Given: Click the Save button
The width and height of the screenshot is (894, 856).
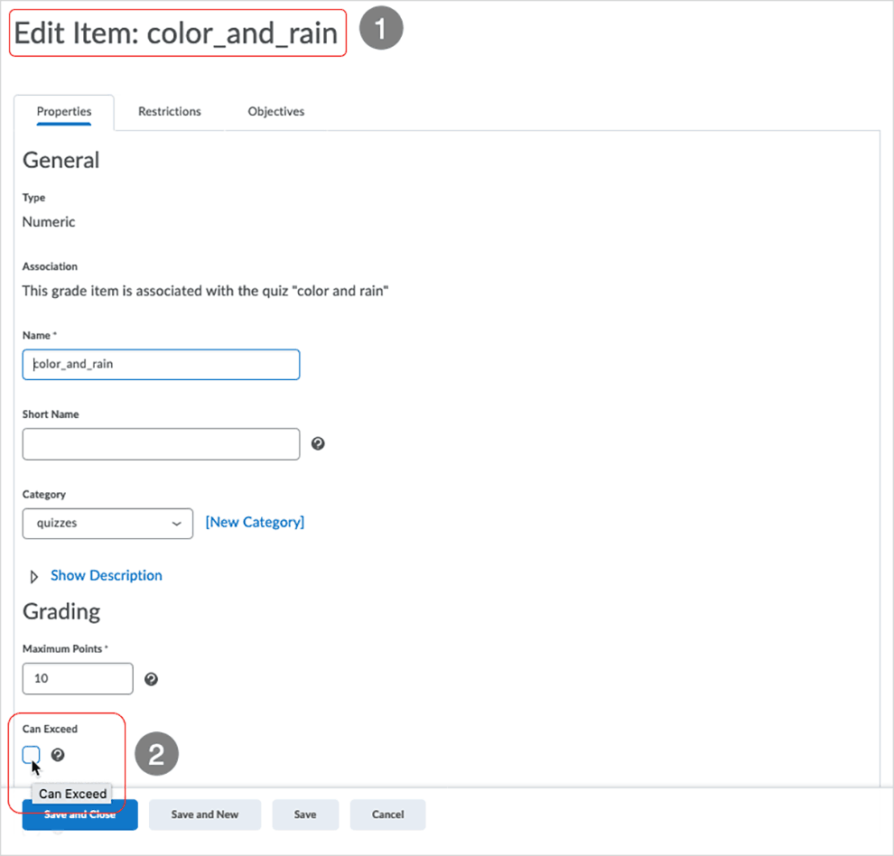Looking at the screenshot, I should 305,814.
